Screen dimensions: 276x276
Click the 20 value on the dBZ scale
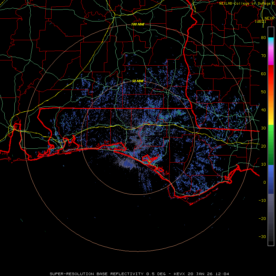(263, 146)
